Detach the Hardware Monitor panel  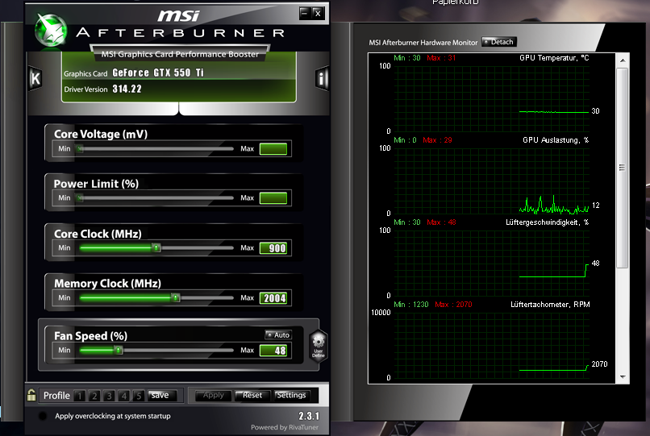(x=499, y=42)
